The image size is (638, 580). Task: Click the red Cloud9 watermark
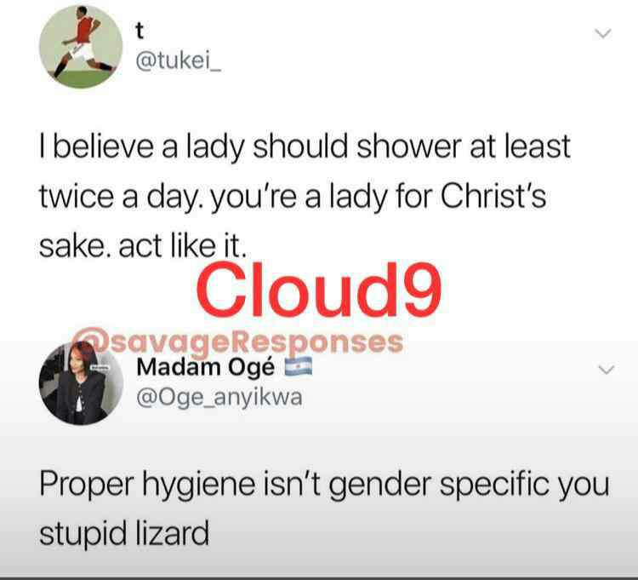point(319,290)
